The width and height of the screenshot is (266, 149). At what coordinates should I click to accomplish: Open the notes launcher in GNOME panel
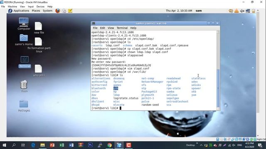pyautogui.click(x=70, y=11)
